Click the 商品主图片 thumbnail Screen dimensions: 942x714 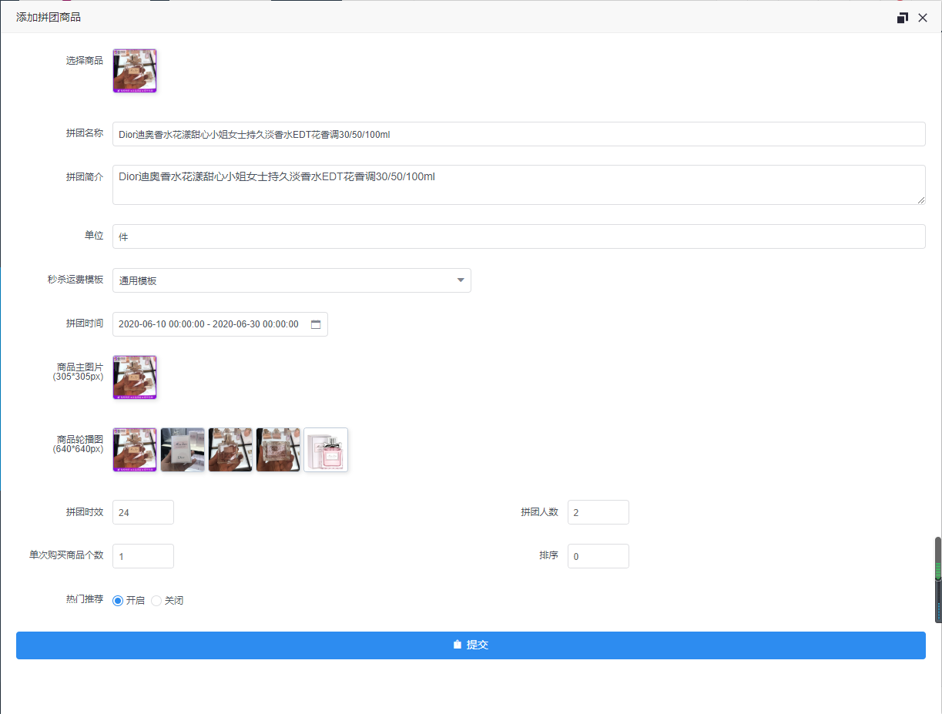pos(135,377)
